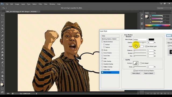Viewport: 172px width, 97px height.
Task: Open the Window menu
Action: coord(52,4)
